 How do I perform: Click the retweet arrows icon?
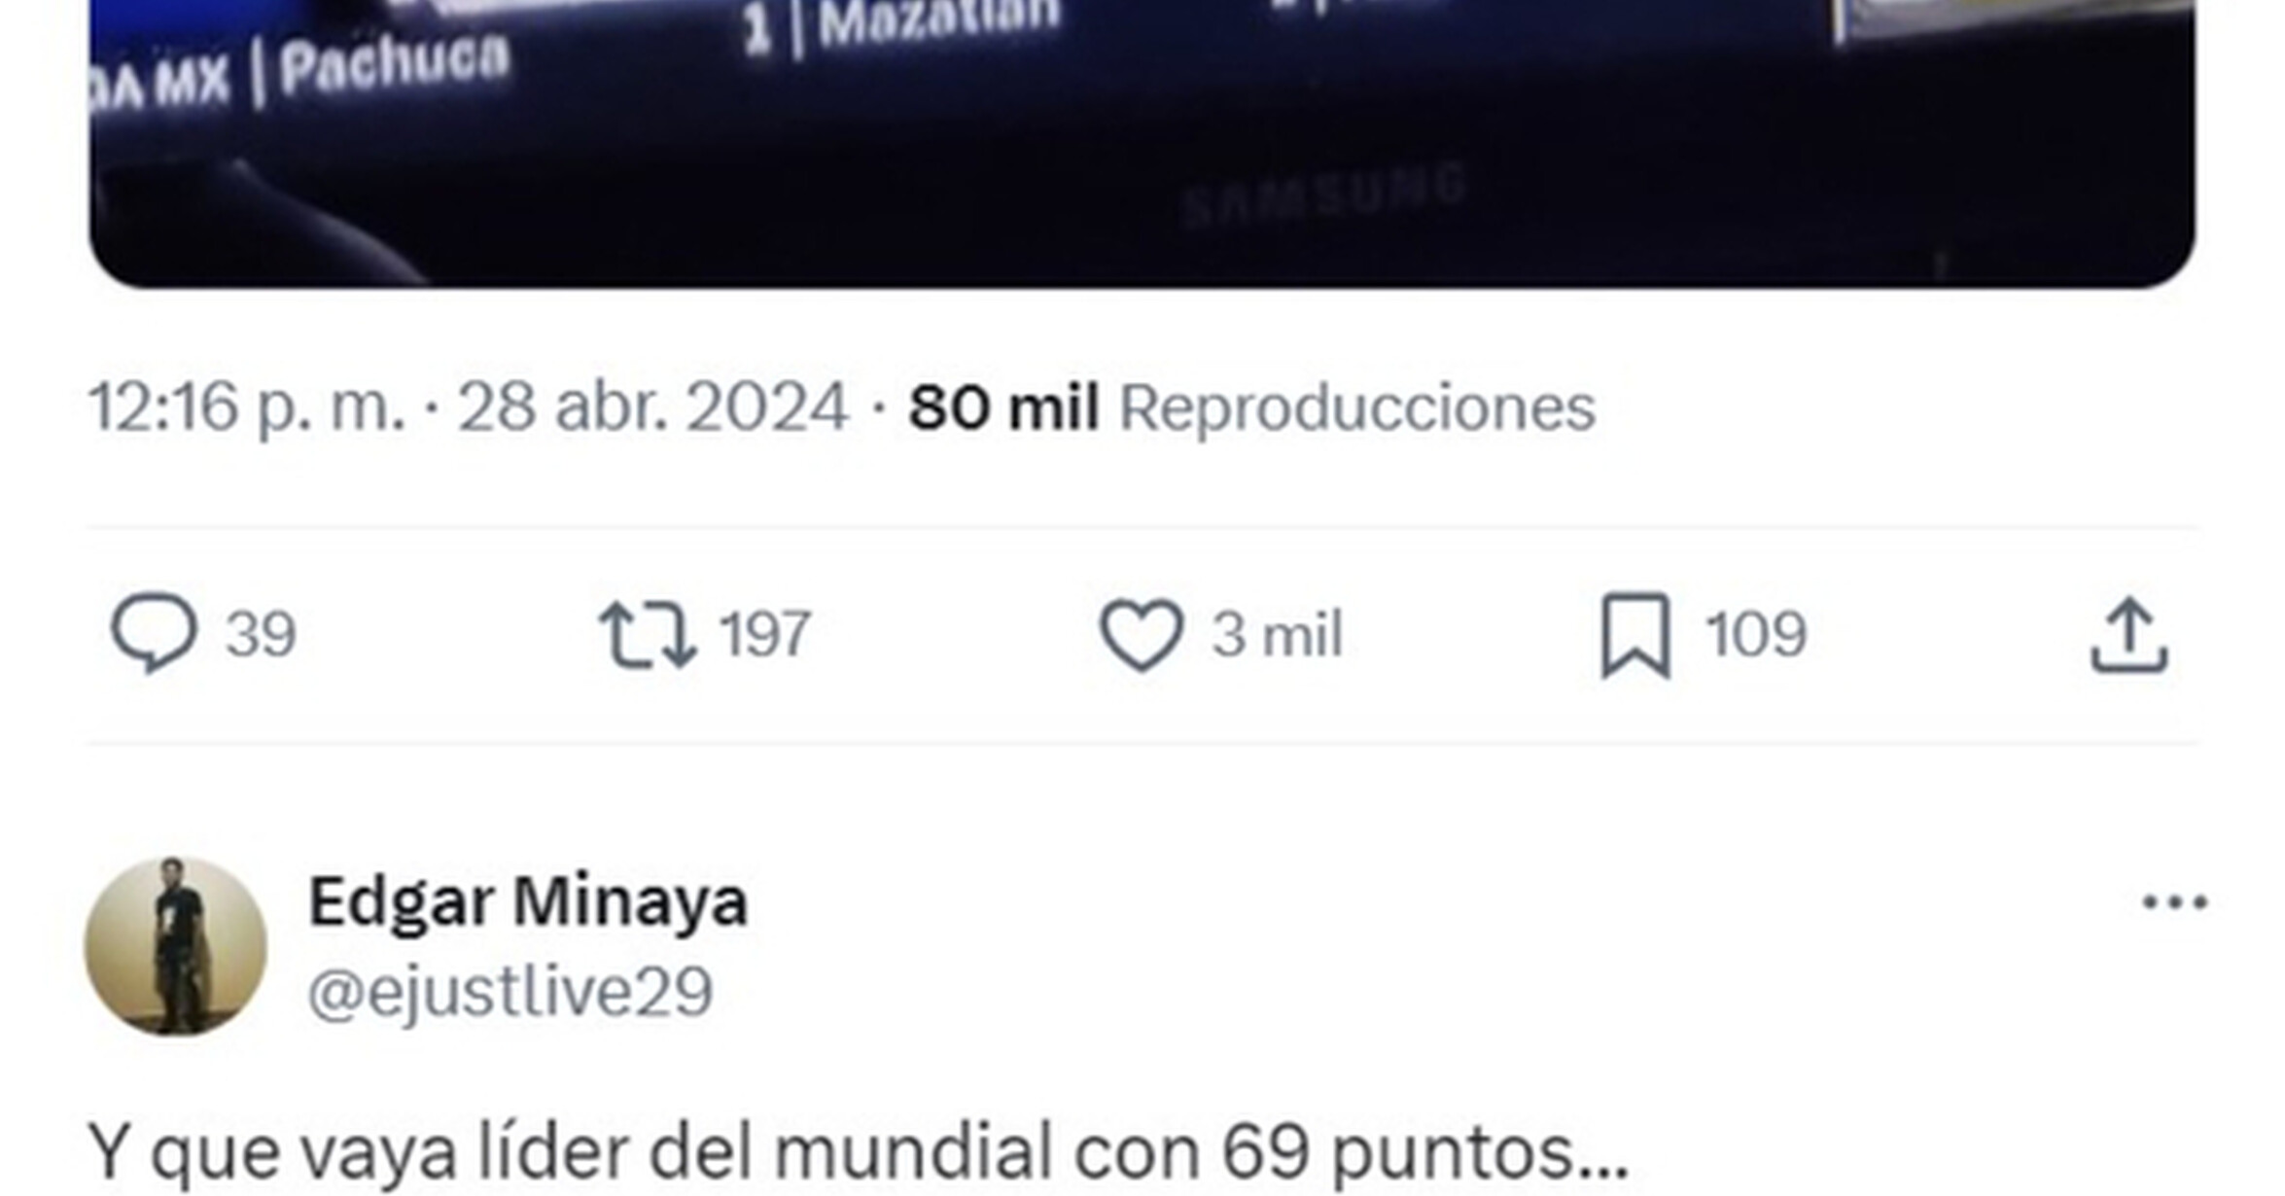[647, 635]
